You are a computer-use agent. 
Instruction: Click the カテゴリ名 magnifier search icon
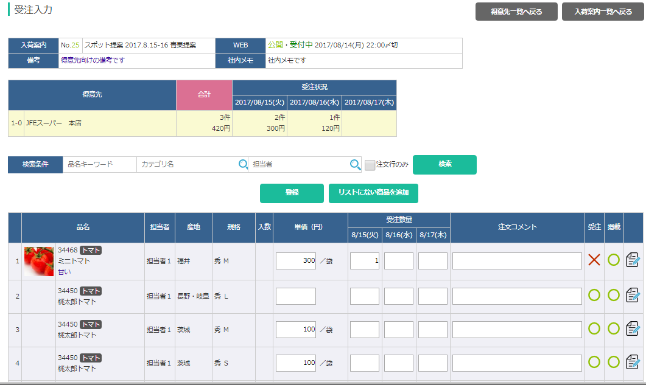(x=243, y=164)
